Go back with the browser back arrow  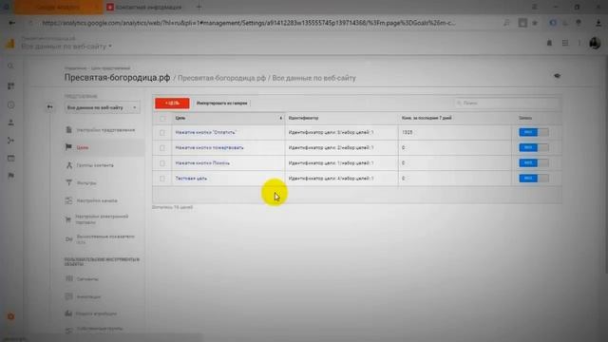pos(11,23)
